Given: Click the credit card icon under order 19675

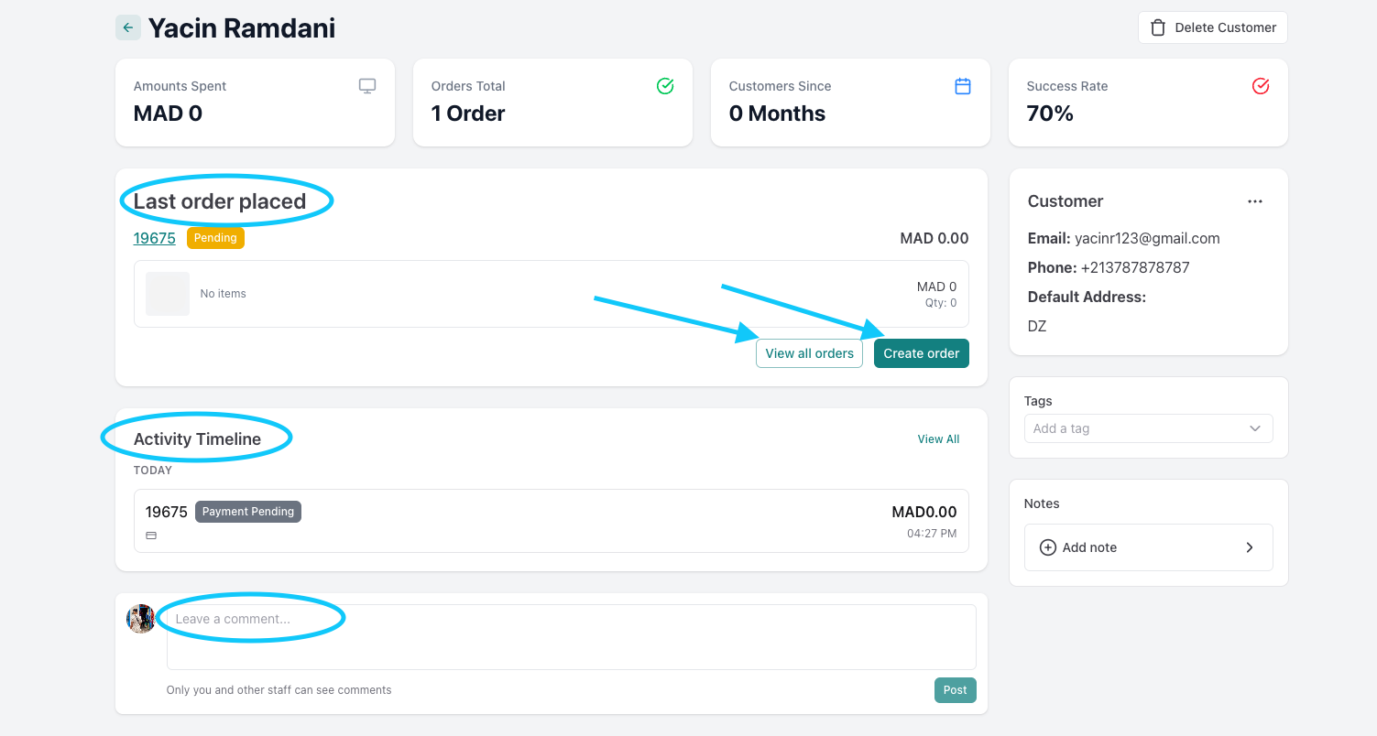Looking at the screenshot, I should tap(151, 536).
